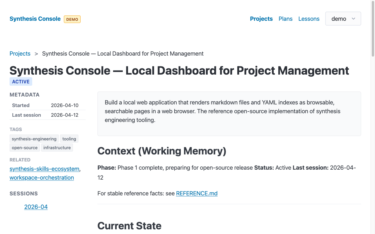Follow the breadcrumb Projects link
375x234 pixels.
point(20,54)
